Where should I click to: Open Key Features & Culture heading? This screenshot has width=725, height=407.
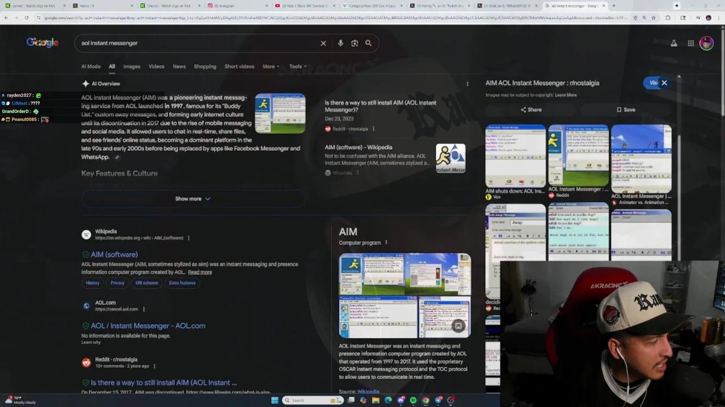[x=120, y=174]
